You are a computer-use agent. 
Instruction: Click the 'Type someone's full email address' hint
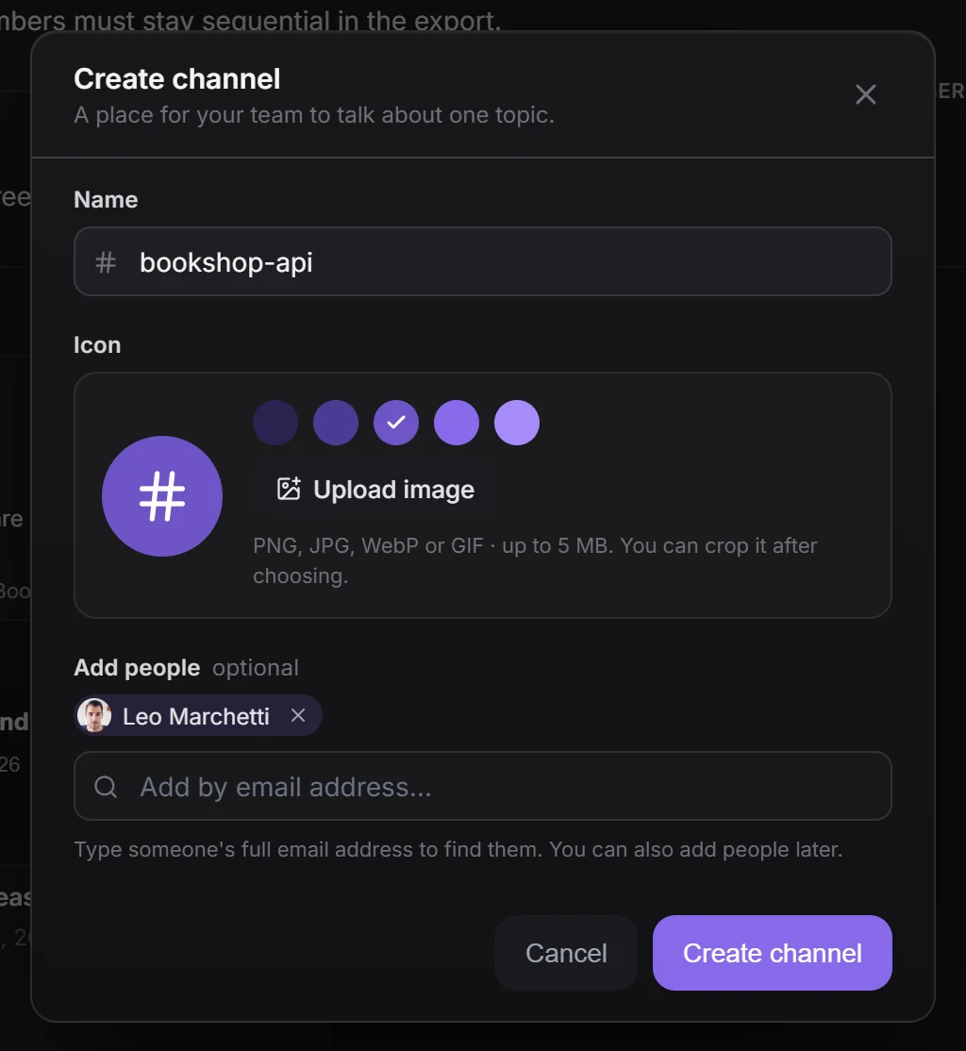(458, 849)
